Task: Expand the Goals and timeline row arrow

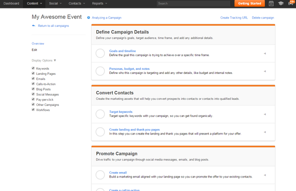Action: pyautogui.click(x=265, y=54)
